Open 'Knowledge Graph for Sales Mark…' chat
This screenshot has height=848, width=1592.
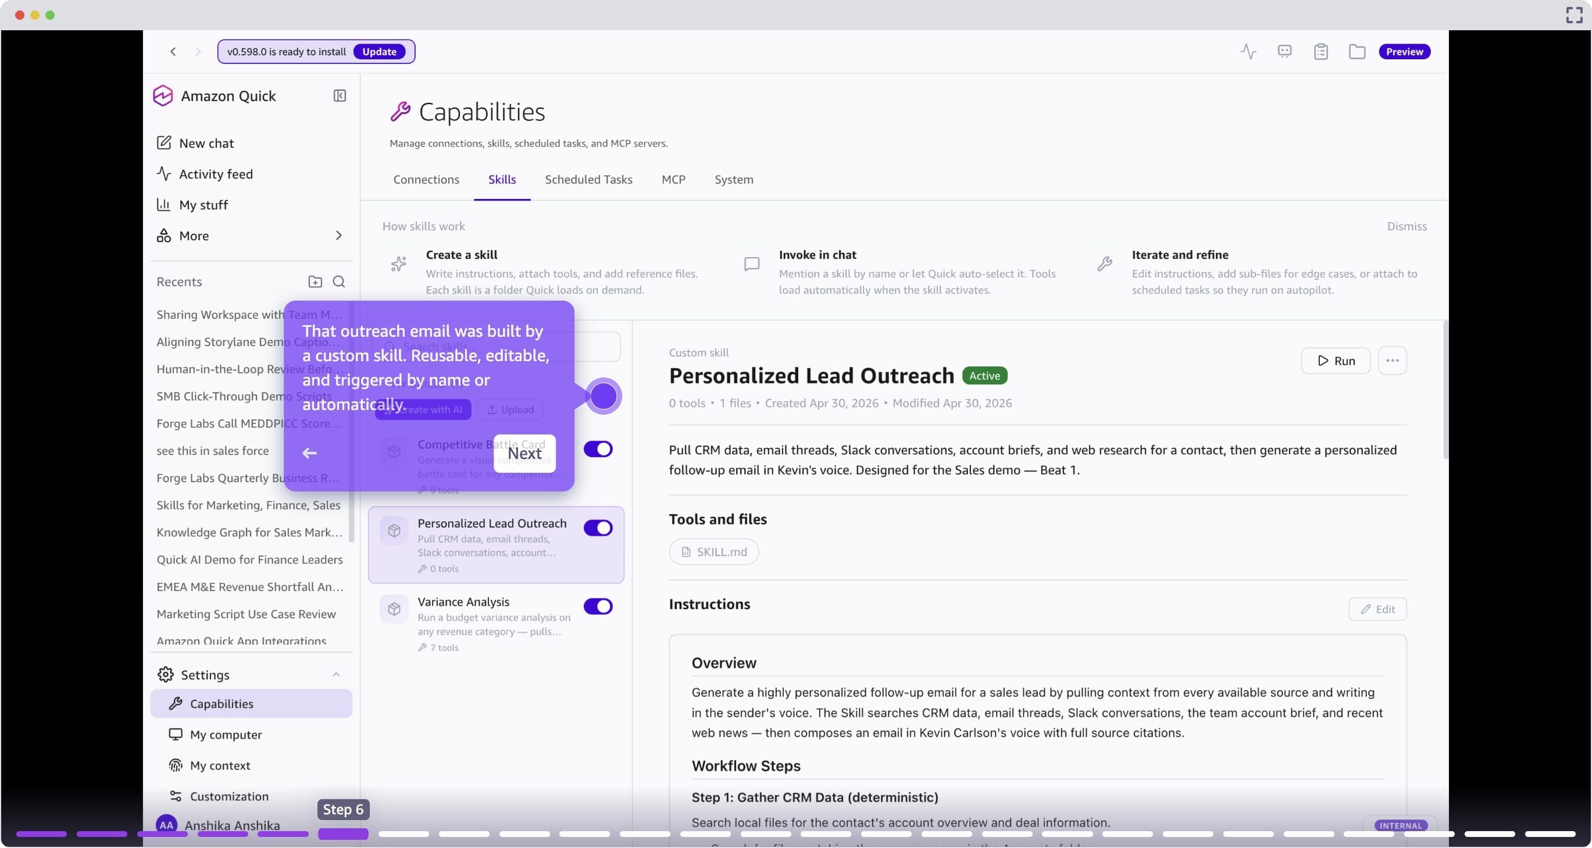click(249, 532)
